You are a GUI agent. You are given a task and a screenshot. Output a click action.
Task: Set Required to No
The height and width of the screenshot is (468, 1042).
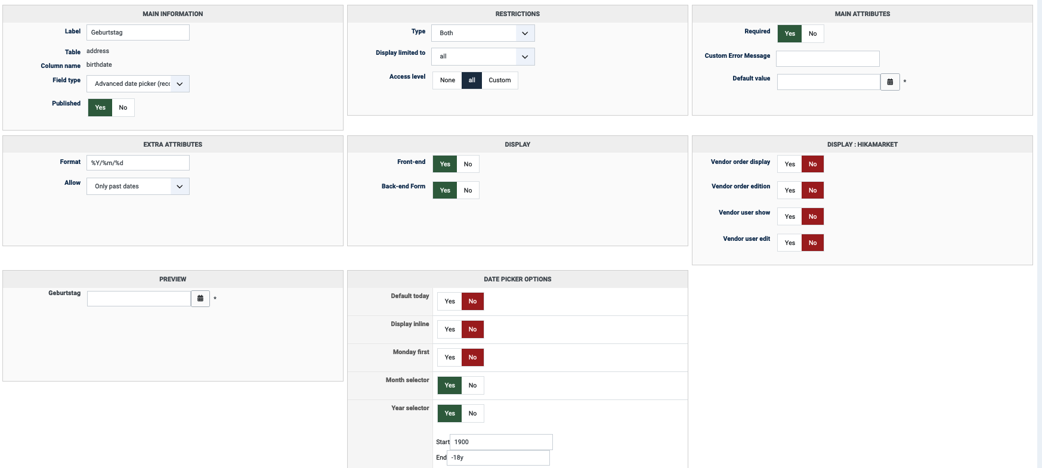pyautogui.click(x=812, y=34)
